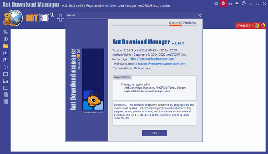268x154 pixels.
Task: Open the title bar help icon
Action: pyautogui.click(x=244, y=3)
